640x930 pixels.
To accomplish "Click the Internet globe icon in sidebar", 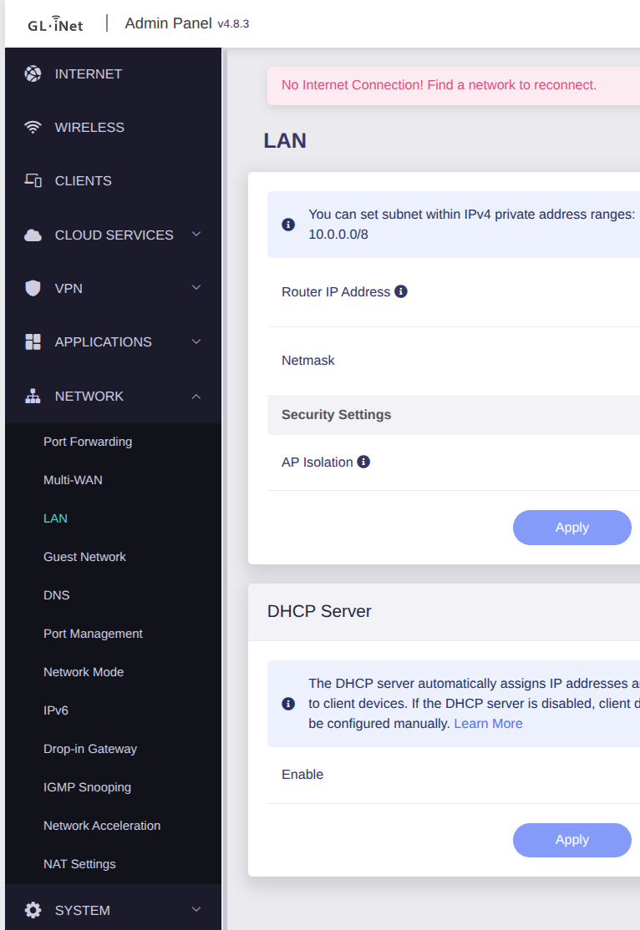I will point(33,73).
